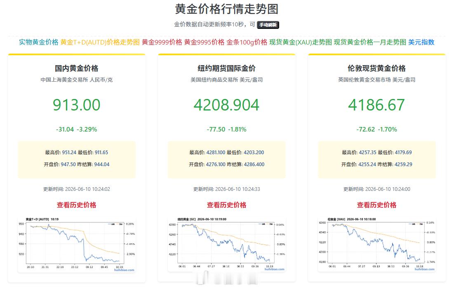The height and width of the screenshot is (289, 454).
Task: Click update time 2026-06-10 10:24:02
Action: [87, 189]
